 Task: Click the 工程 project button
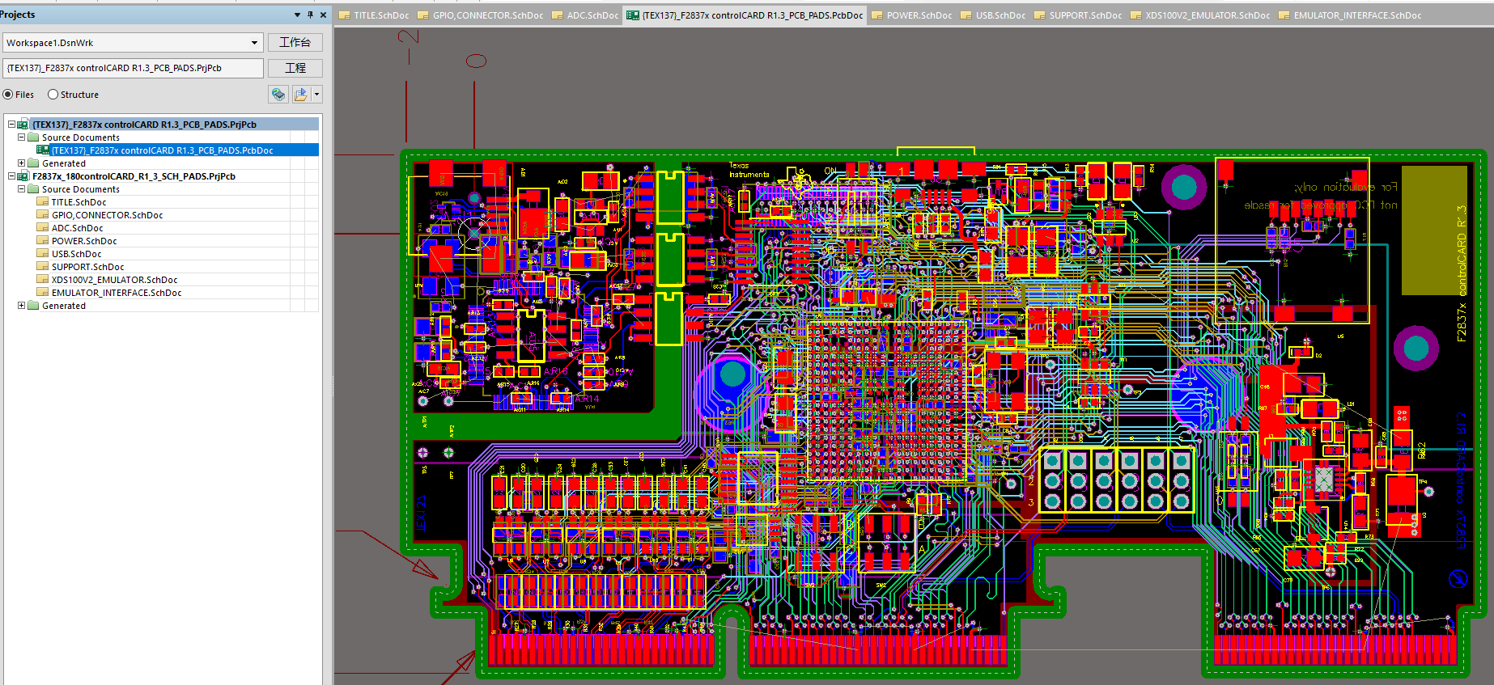point(295,68)
